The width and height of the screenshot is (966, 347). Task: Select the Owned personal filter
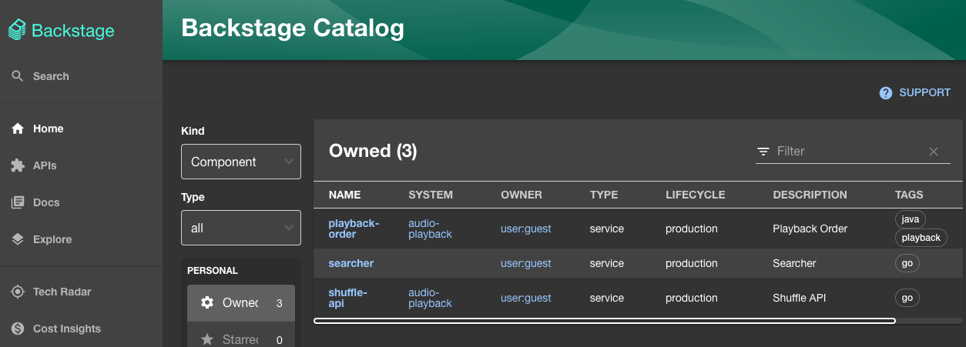tap(241, 302)
